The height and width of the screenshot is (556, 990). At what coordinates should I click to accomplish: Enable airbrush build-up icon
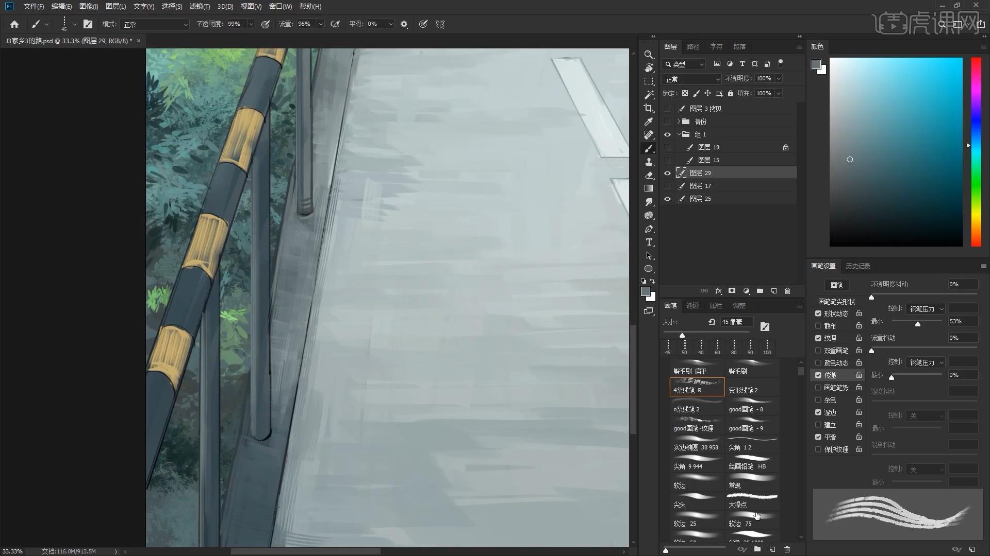click(x=335, y=24)
